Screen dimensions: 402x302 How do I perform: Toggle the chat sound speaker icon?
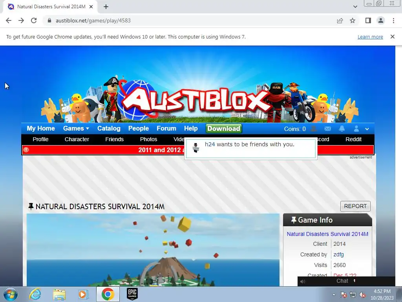(303, 282)
